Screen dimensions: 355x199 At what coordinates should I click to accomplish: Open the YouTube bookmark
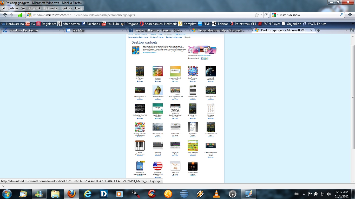click(x=111, y=24)
